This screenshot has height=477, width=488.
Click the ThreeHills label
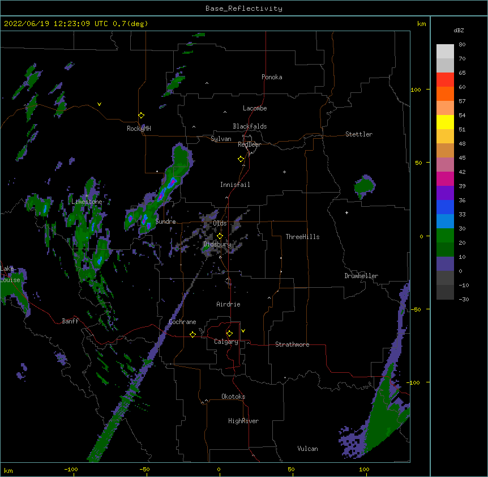302,237
